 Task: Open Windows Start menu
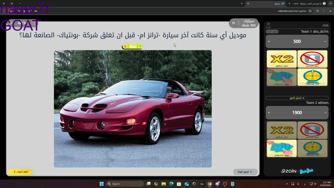coord(102,184)
